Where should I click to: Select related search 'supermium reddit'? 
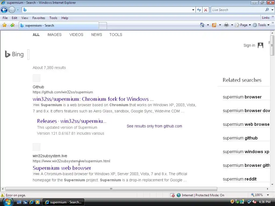240,179
